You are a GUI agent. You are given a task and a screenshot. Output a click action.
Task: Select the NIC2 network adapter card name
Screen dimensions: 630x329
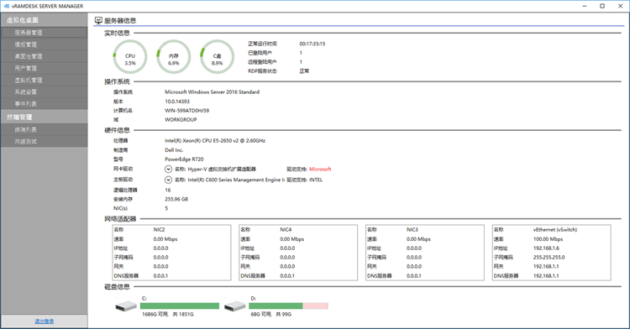159,230
